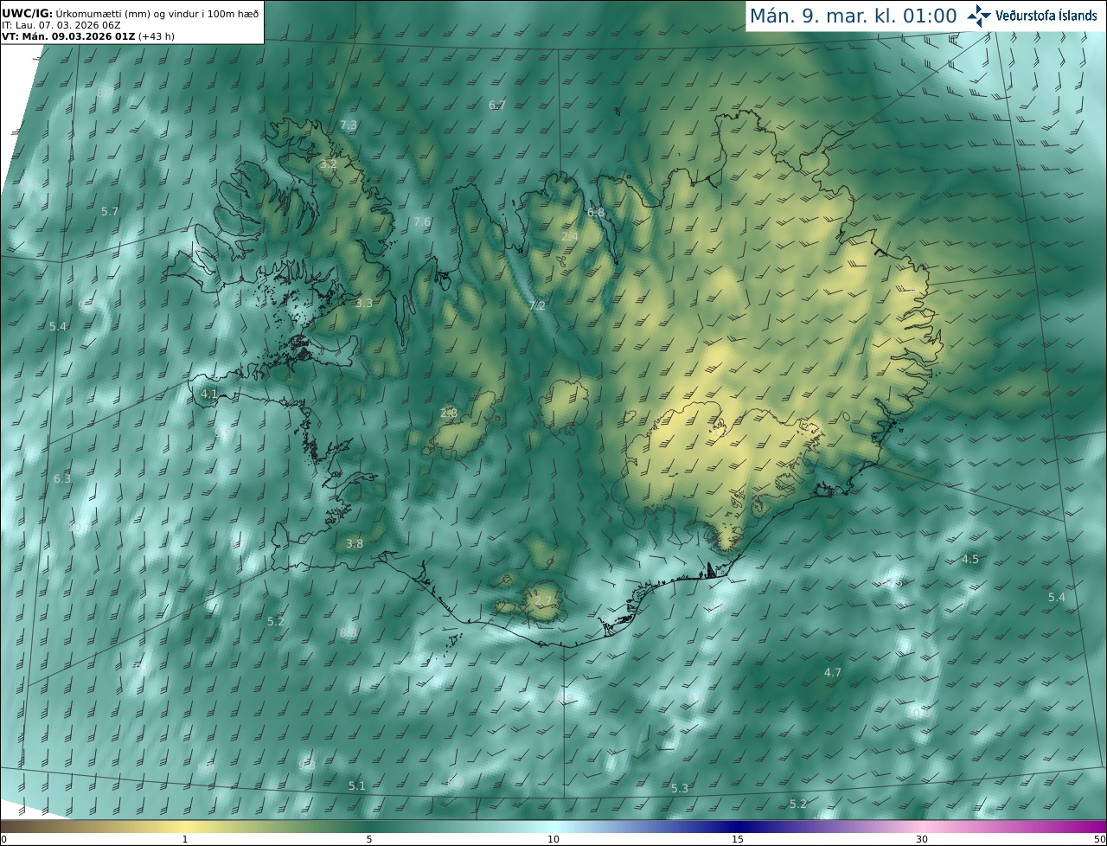
Task: Select the 2.8 value on the glacier
Action: pyautogui.click(x=449, y=413)
